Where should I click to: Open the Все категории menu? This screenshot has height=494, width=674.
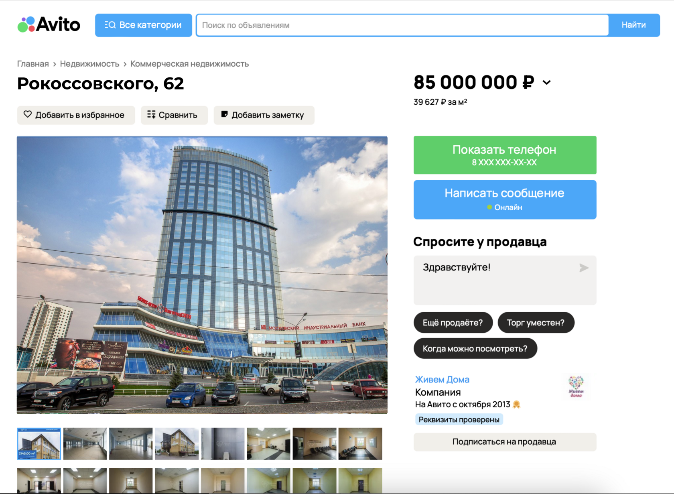tap(144, 25)
